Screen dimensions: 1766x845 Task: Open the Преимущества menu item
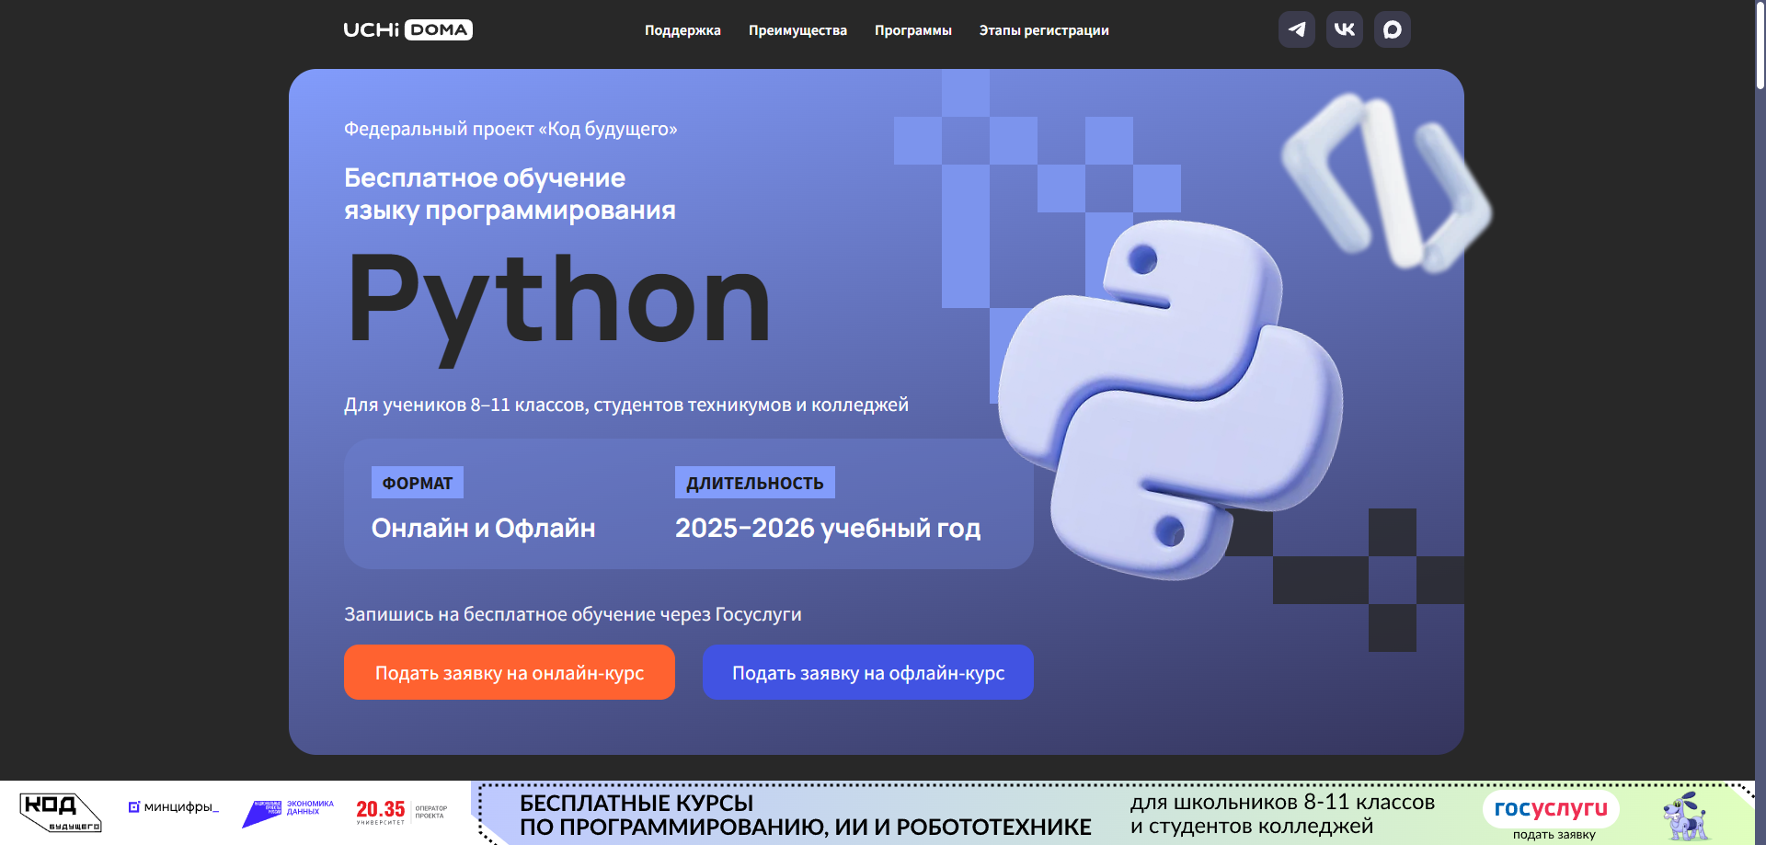797,30
